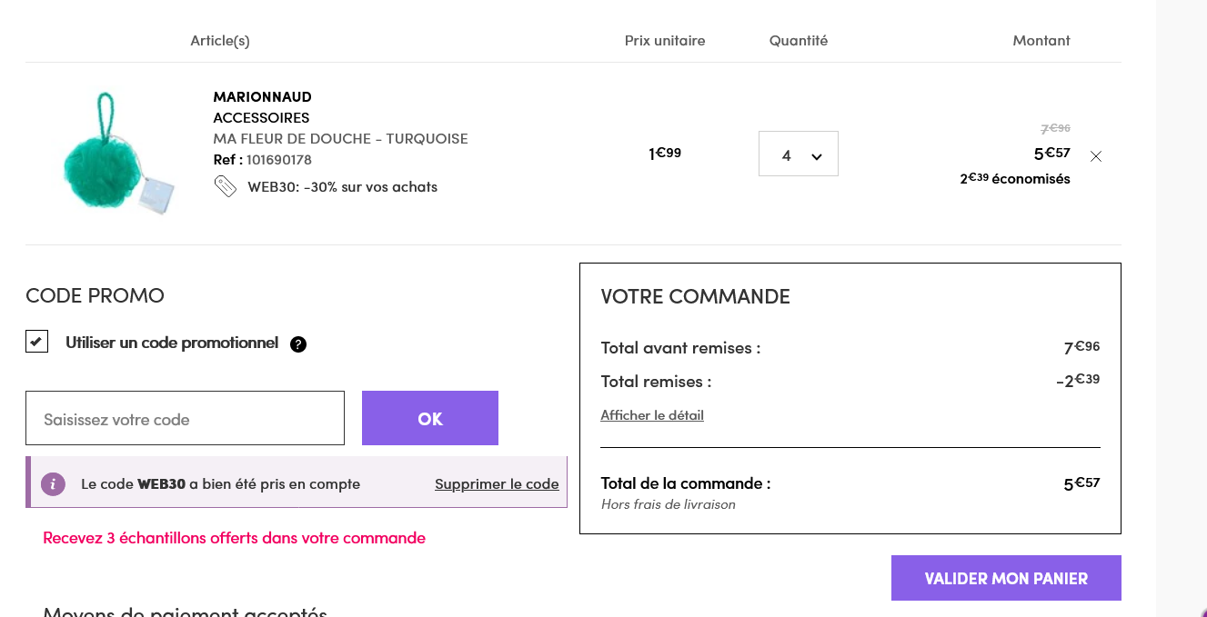
Task: Click the 'Prix unitaire' column header
Action: click(664, 41)
